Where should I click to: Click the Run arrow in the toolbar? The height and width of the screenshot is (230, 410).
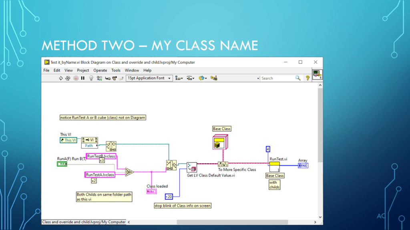61,78
